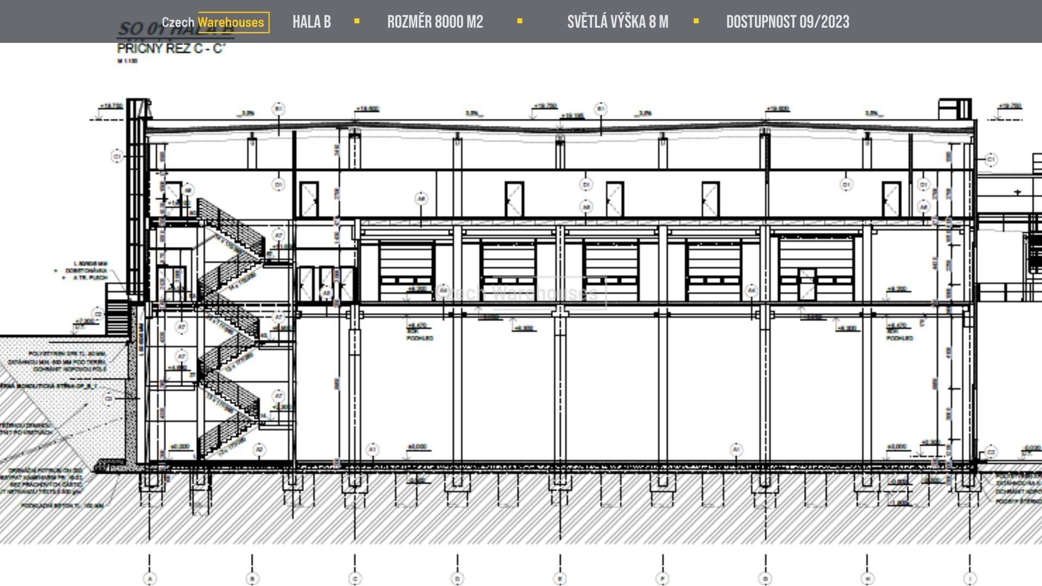Click the C1 marker bubble at right facade
This screenshot has height=586, width=1042.
click(x=991, y=160)
